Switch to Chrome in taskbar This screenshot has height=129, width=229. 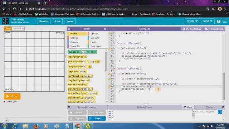click(78, 126)
